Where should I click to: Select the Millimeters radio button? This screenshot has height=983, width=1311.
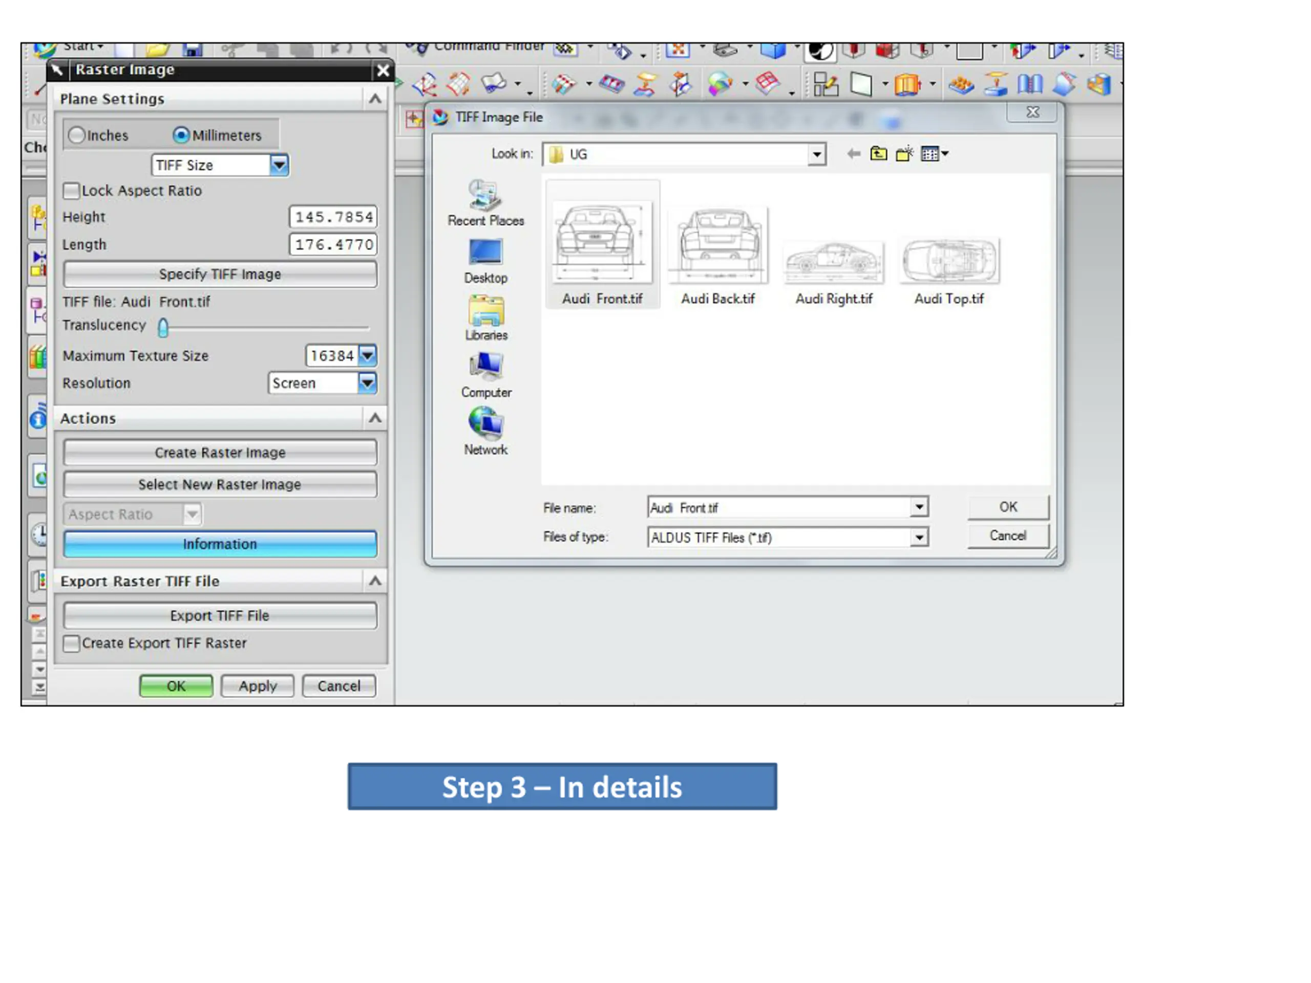click(181, 135)
